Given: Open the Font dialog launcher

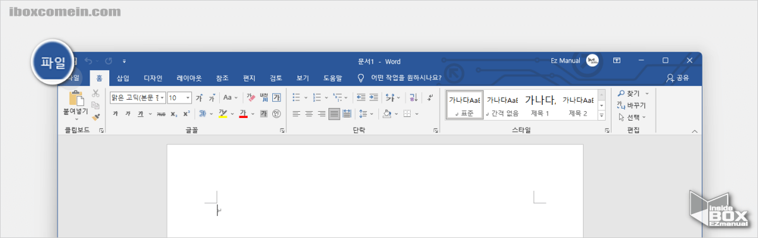Looking at the screenshot, I should pyautogui.click(x=282, y=130).
